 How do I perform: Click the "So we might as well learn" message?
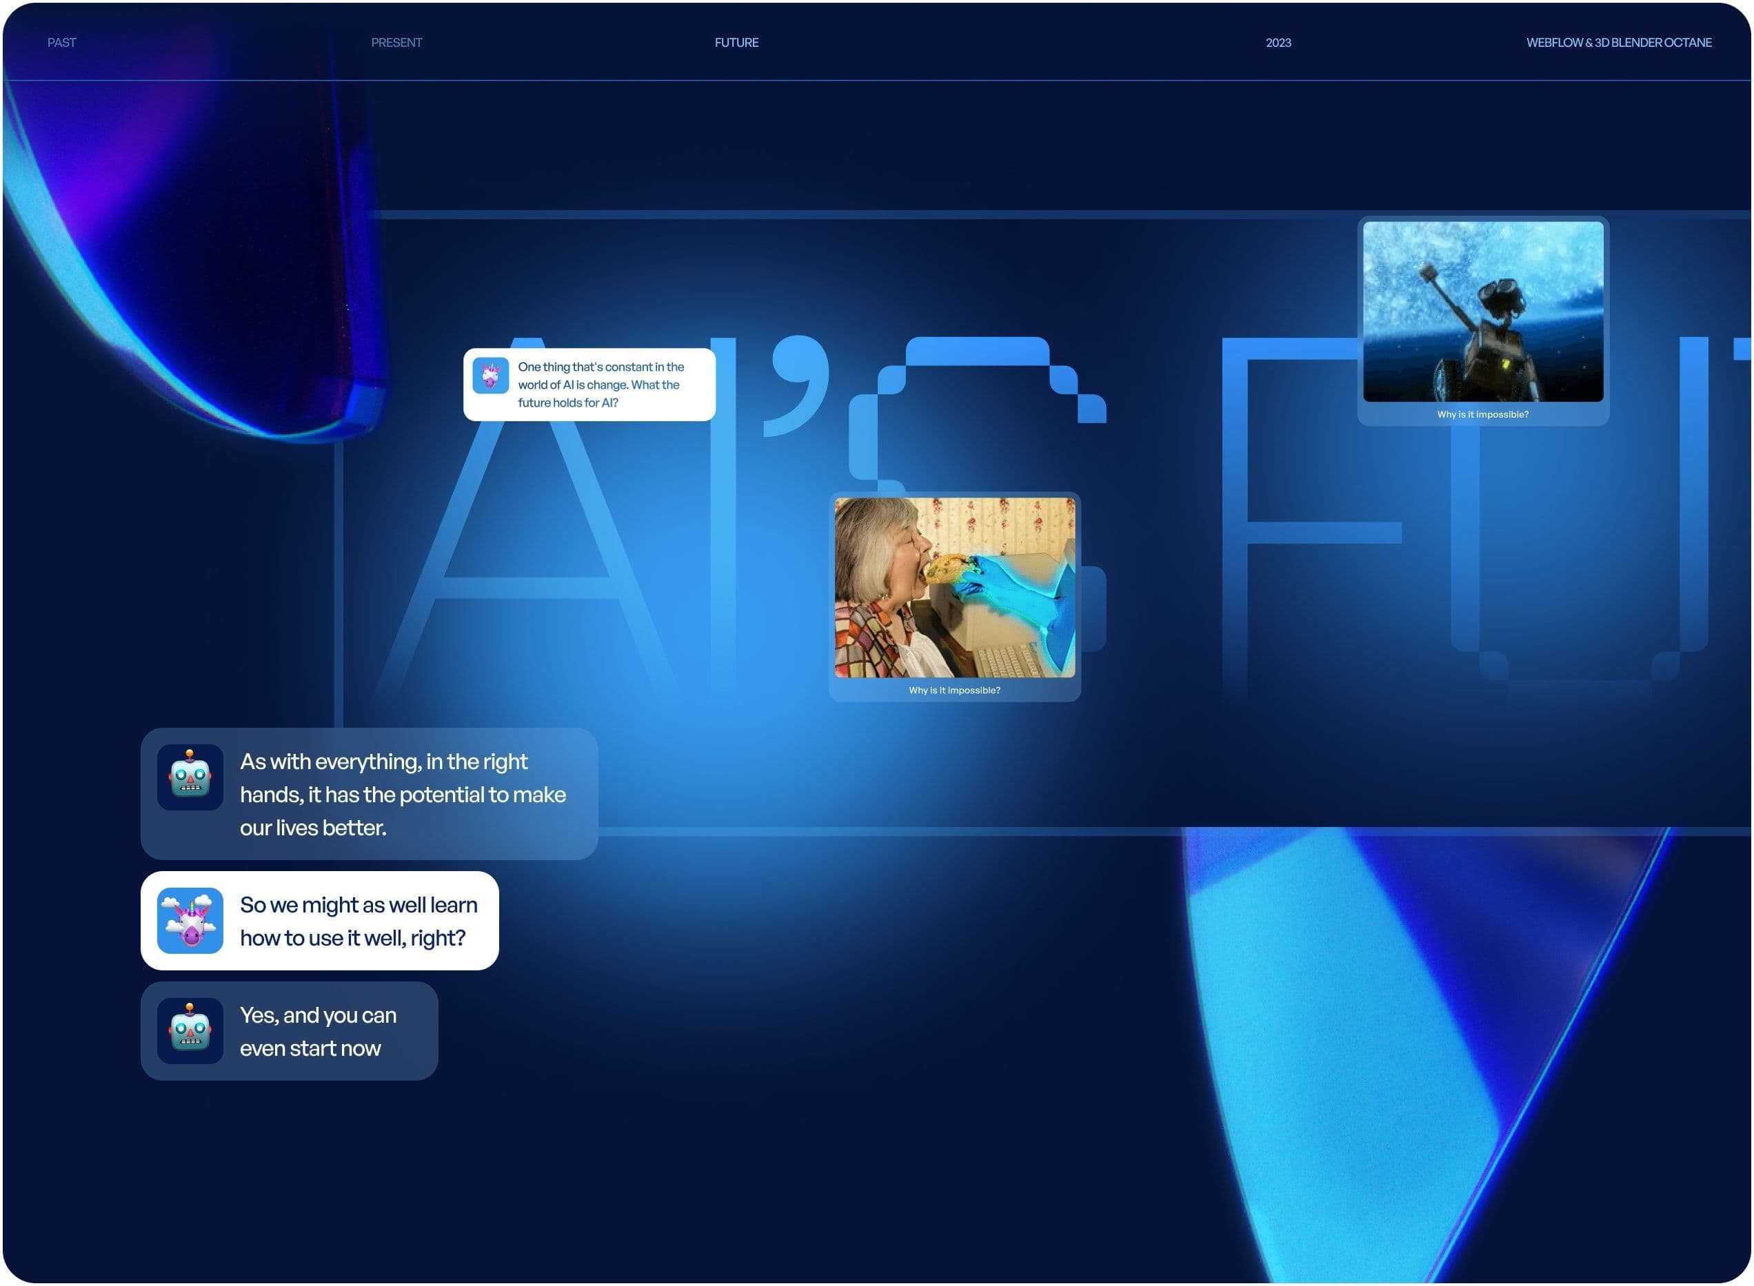[x=359, y=921]
